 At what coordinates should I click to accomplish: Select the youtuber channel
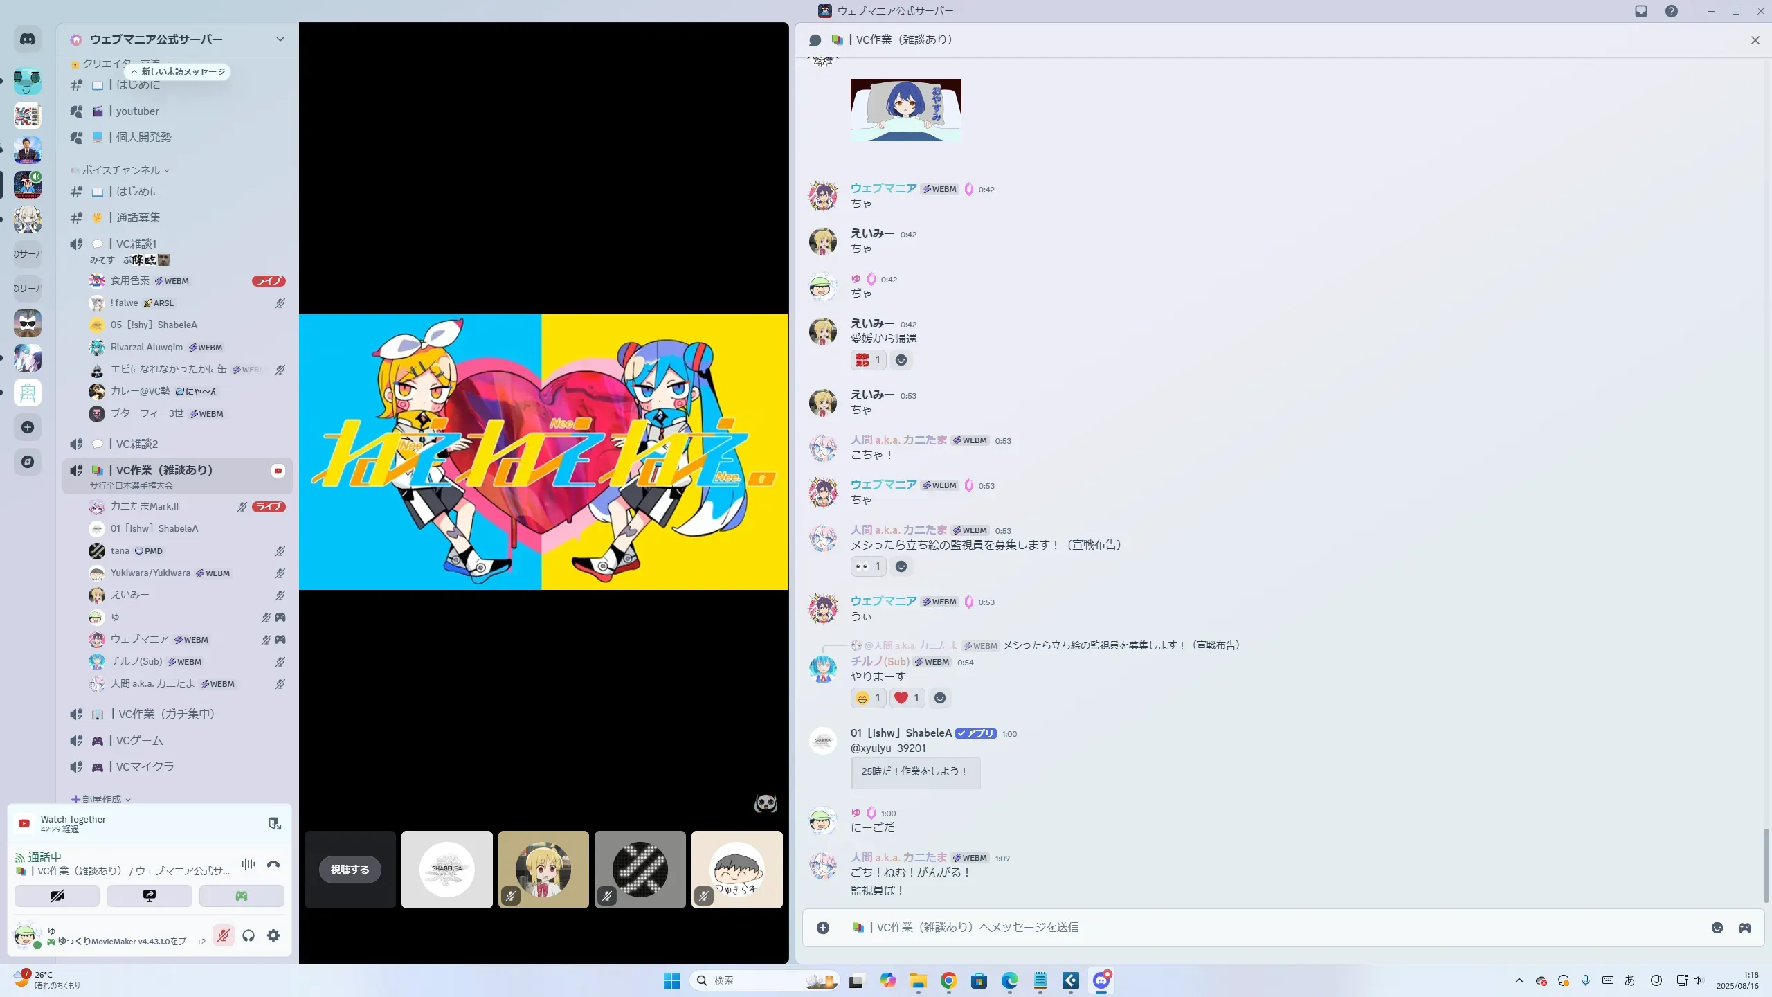137,111
